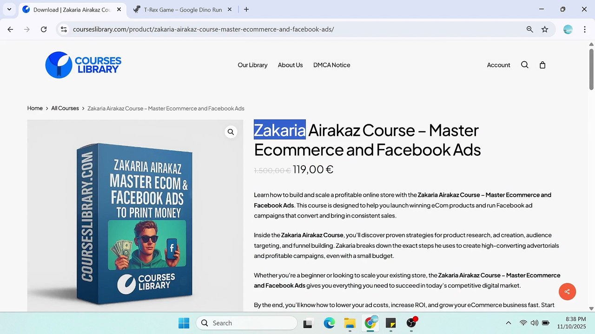Click the product image zoom magnifier
Viewport: 595px width, 334px height.
231,132
